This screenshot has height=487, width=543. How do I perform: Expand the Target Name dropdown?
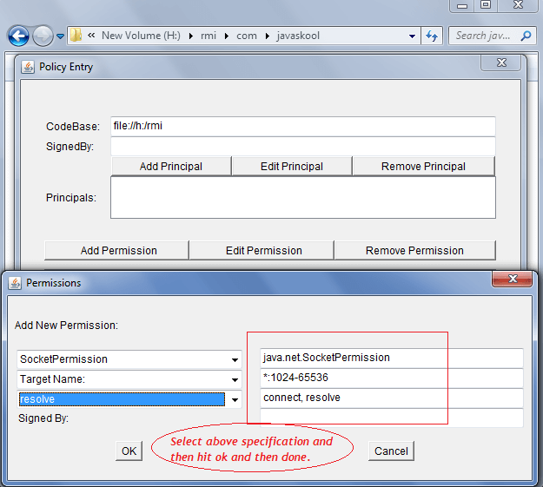click(235, 379)
